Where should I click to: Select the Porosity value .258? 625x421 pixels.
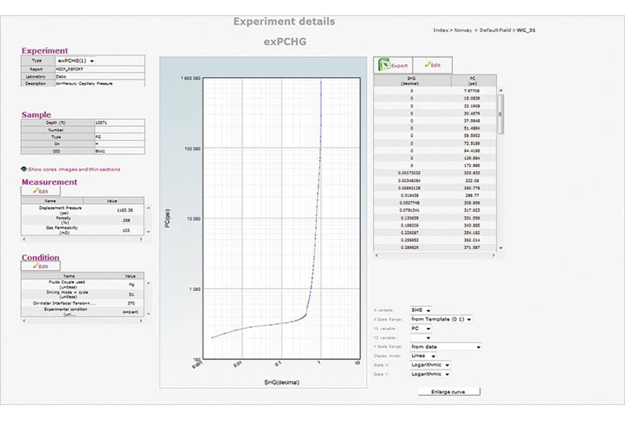[126, 220]
